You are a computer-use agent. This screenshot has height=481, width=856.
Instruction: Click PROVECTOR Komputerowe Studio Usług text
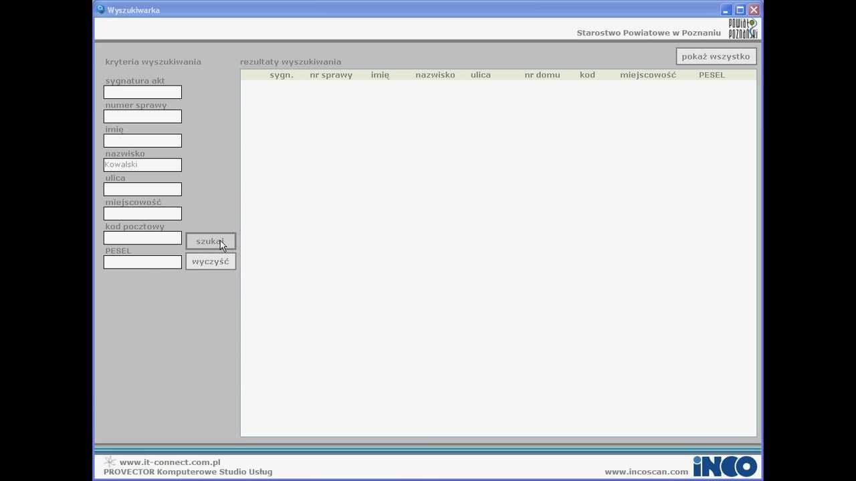click(x=188, y=472)
